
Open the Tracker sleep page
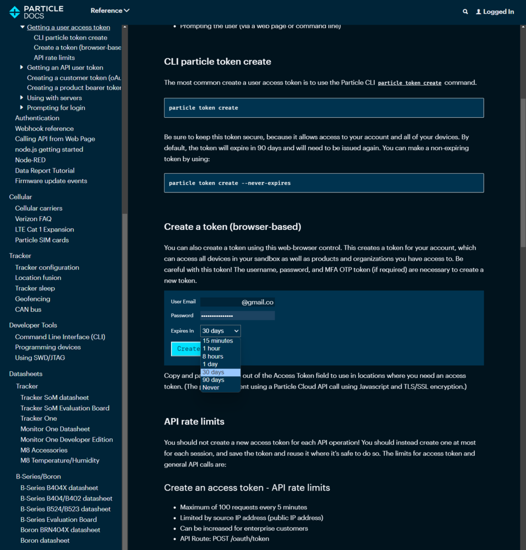[x=35, y=288]
